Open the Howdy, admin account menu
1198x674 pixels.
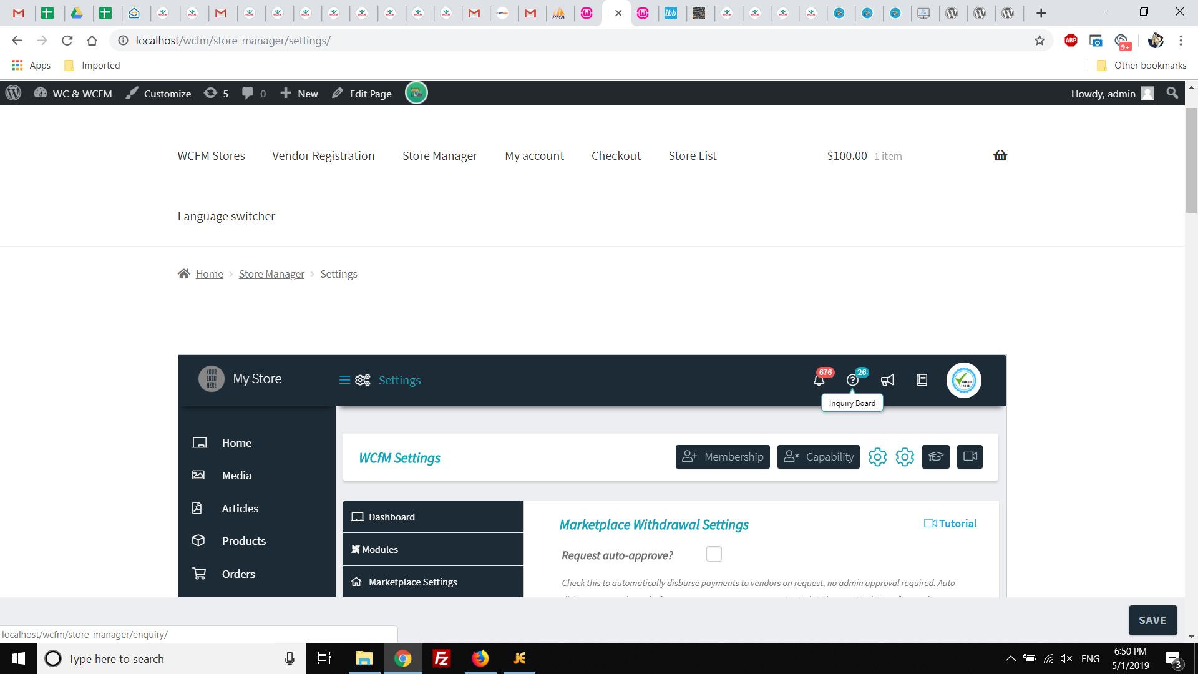[x=1112, y=93]
